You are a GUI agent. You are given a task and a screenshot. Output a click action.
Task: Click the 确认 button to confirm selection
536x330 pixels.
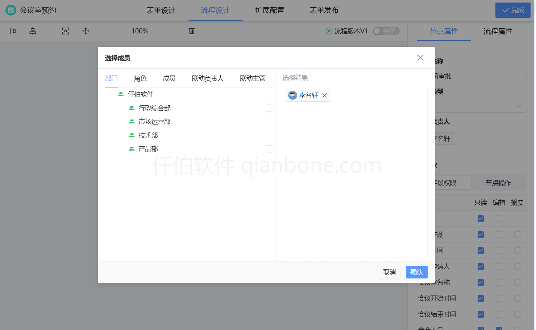pyautogui.click(x=416, y=272)
